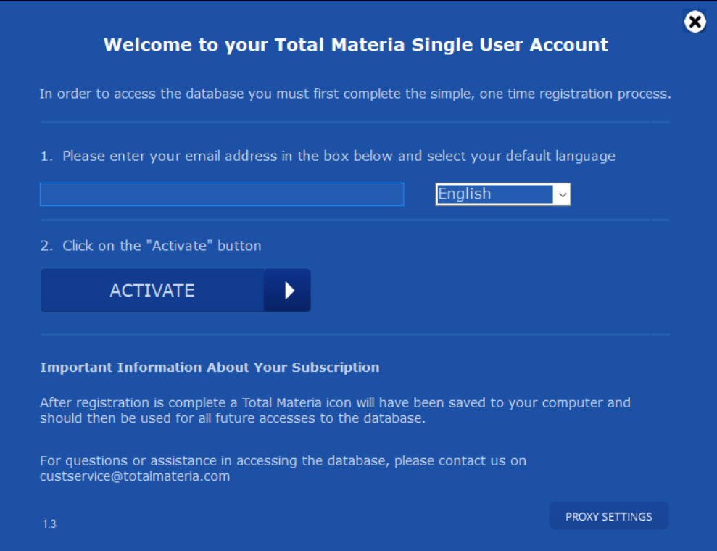Click the word English in language selector

pos(464,194)
